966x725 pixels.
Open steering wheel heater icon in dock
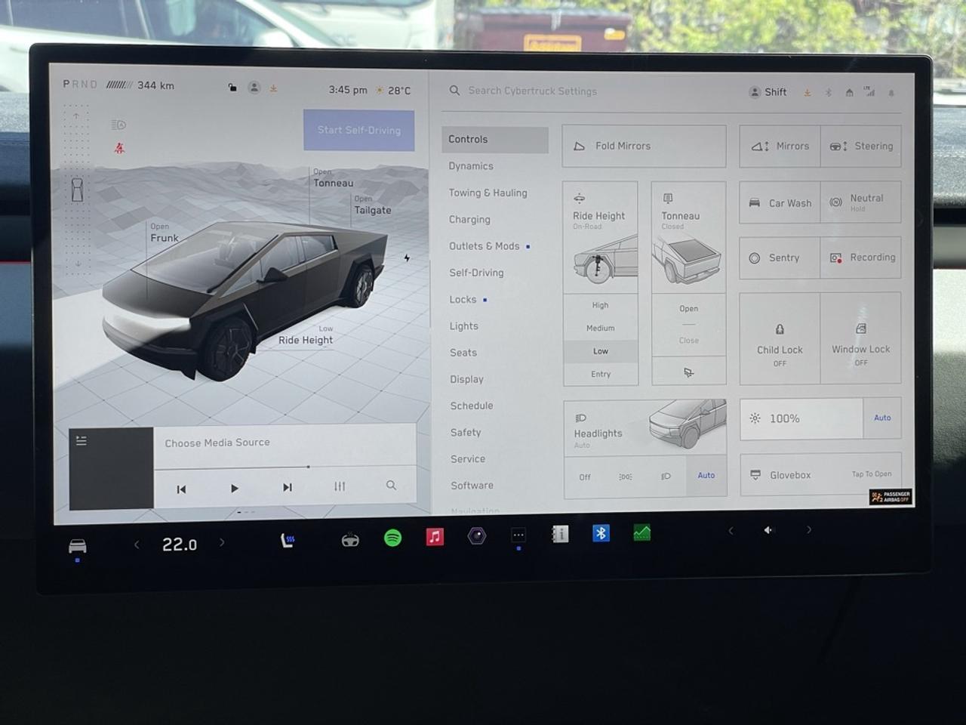[x=350, y=540]
